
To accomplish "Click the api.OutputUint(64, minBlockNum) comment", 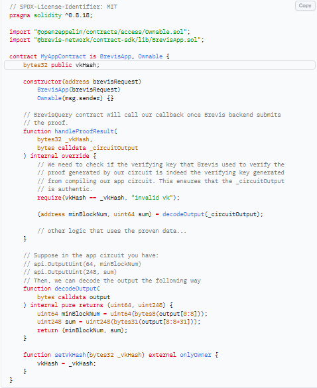I will point(82,264).
